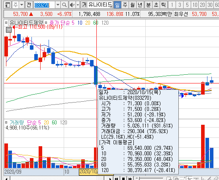The height and width of the screenshot is (180, 219).
Task: Click the 최우선 label in info bar
Action: point(181,14)
